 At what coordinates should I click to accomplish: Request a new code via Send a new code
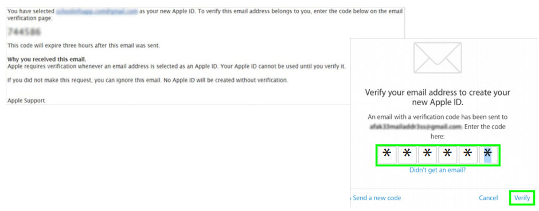[x=377, y=198]
